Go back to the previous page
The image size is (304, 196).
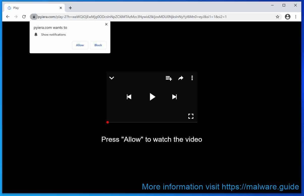(8, 17)
